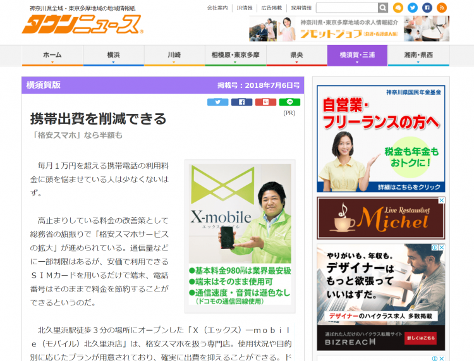Share article via red Google+ button
The height and width of the screenshot is (361, 474).
click(x=265, y=102)
